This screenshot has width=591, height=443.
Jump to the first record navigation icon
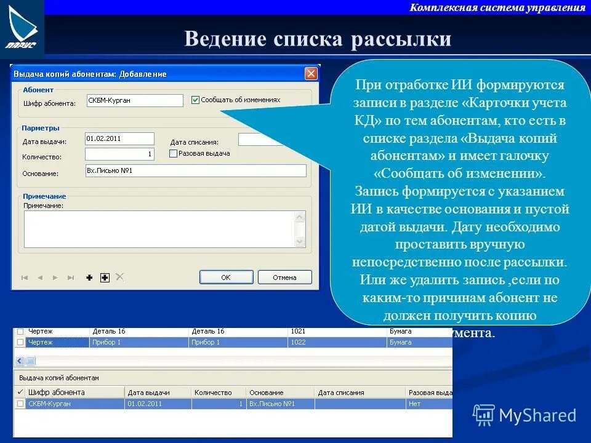25,277
